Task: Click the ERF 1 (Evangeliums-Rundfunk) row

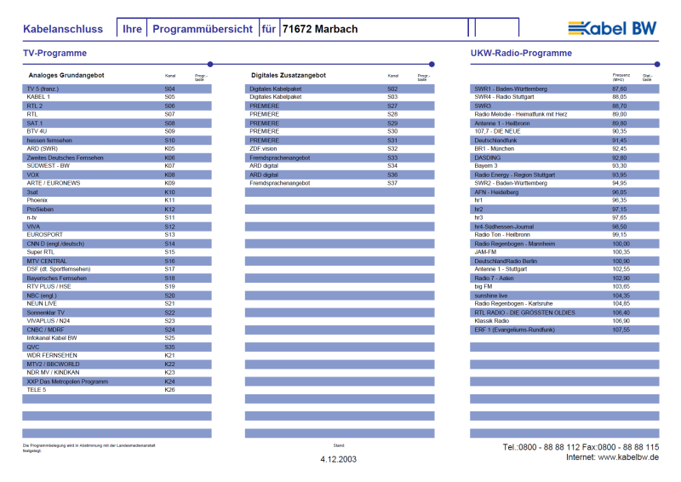Action: pyautogui.click(x=564, y=330)
